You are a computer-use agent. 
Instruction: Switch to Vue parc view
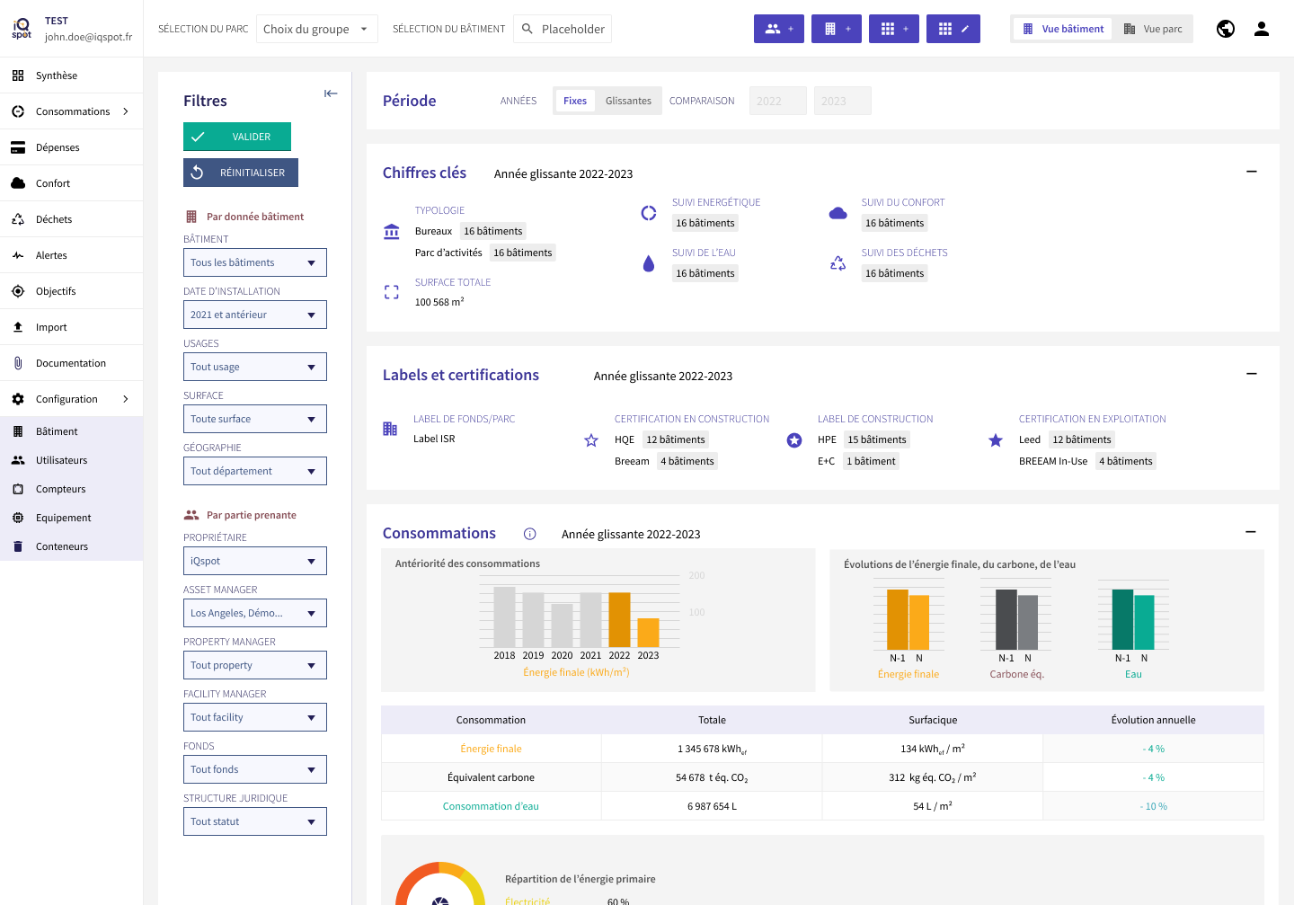pos(1153,29)
